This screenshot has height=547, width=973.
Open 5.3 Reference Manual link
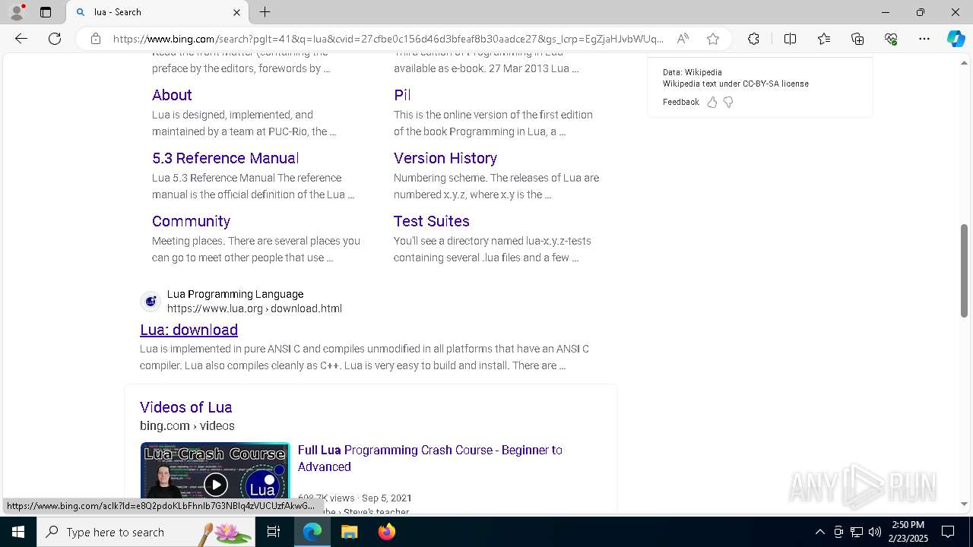tap(225, 158)
